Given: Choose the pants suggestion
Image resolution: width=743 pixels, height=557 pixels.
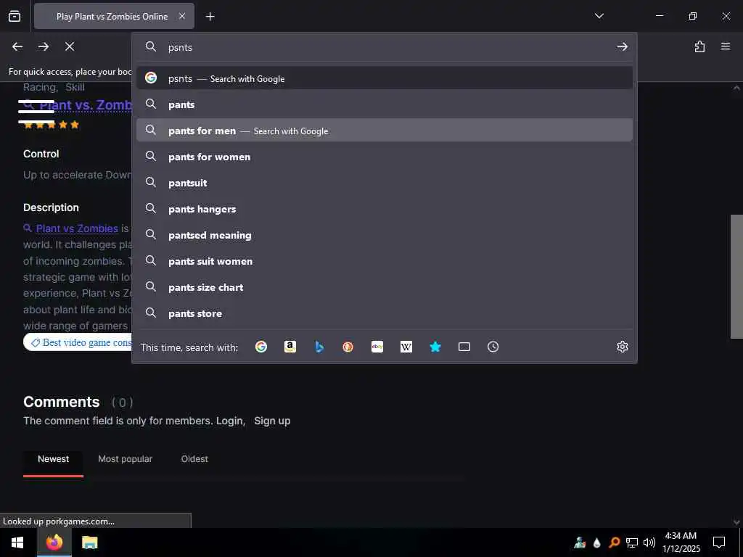Looking at the screenshot, I should click(385, 104).
